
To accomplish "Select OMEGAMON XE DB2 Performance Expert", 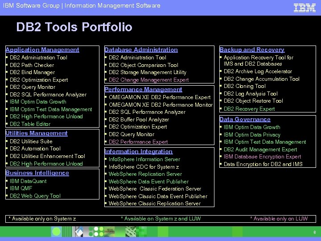I will click(160, 97).
